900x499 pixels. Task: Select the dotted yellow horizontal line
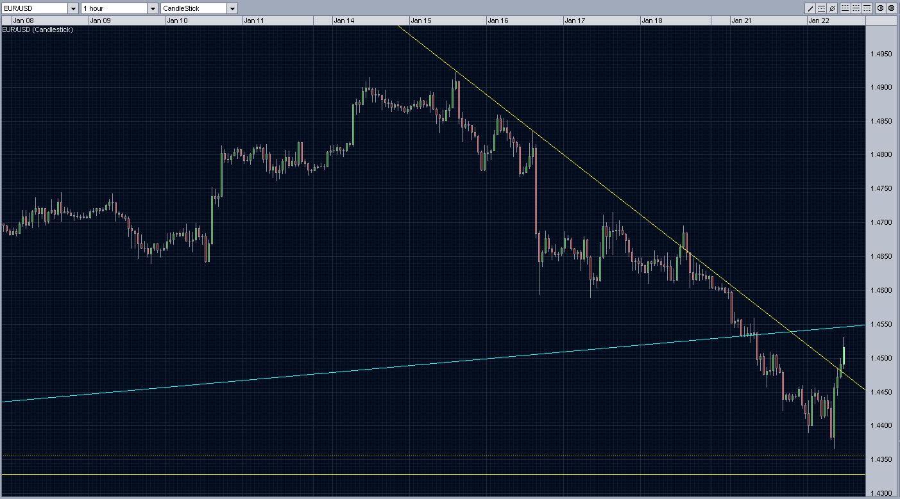click(x=434, y=455)
